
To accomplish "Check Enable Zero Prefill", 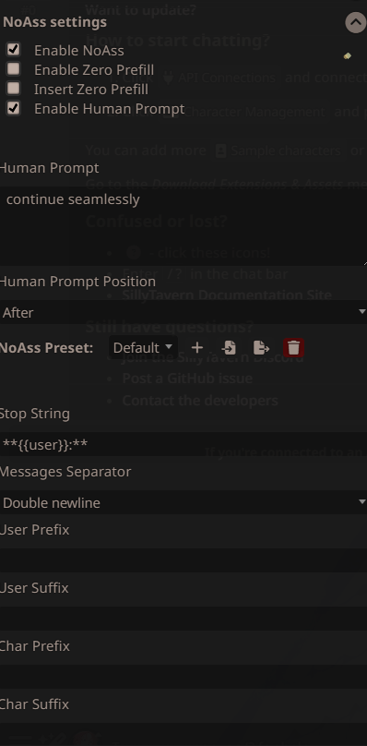I will (x=13, y=69).
